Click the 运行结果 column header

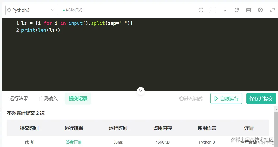click(x=74, y=128)
